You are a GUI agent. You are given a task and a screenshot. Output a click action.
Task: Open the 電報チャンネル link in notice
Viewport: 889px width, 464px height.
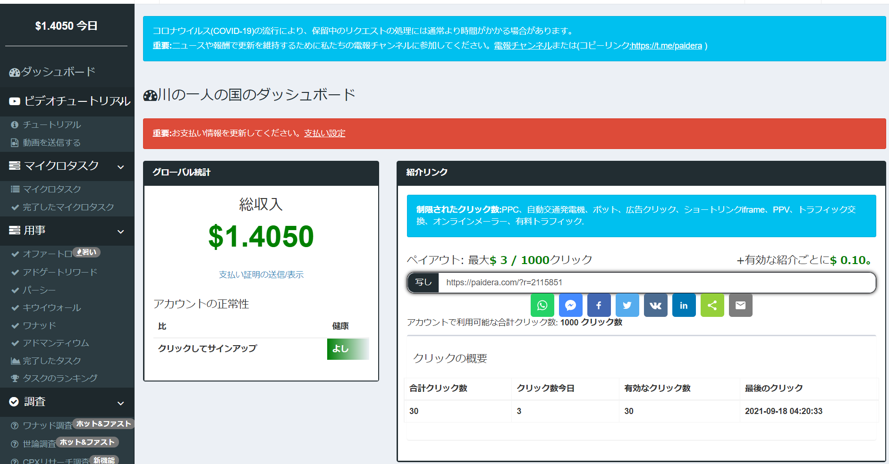click(523, 46)
